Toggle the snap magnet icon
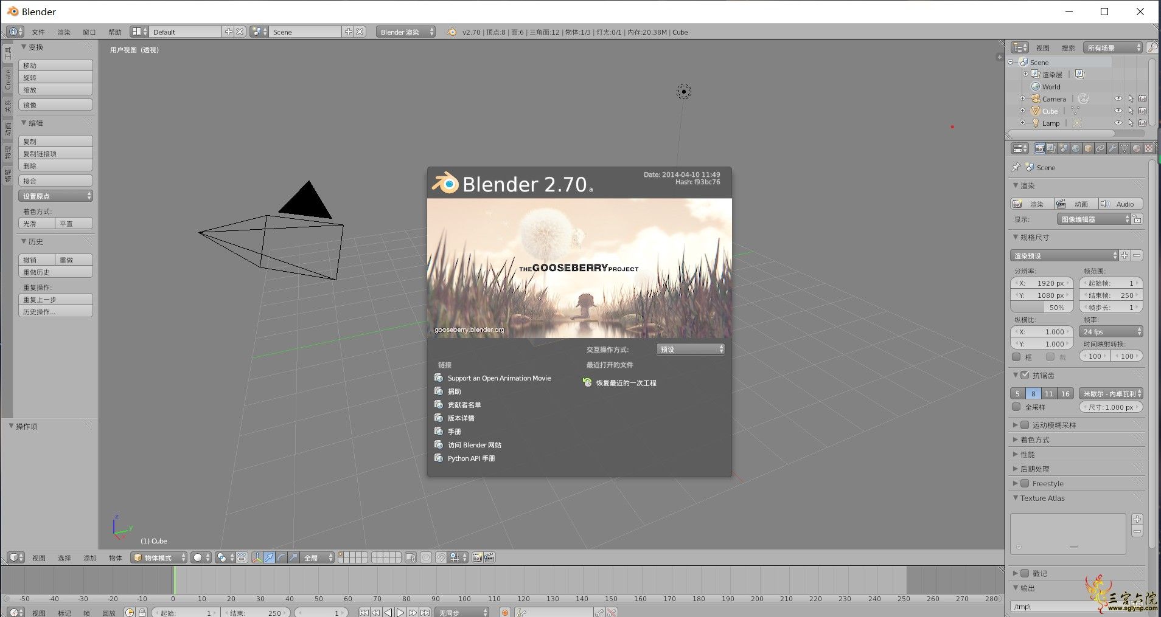1161x617 pixels. (x=441, y=557)
